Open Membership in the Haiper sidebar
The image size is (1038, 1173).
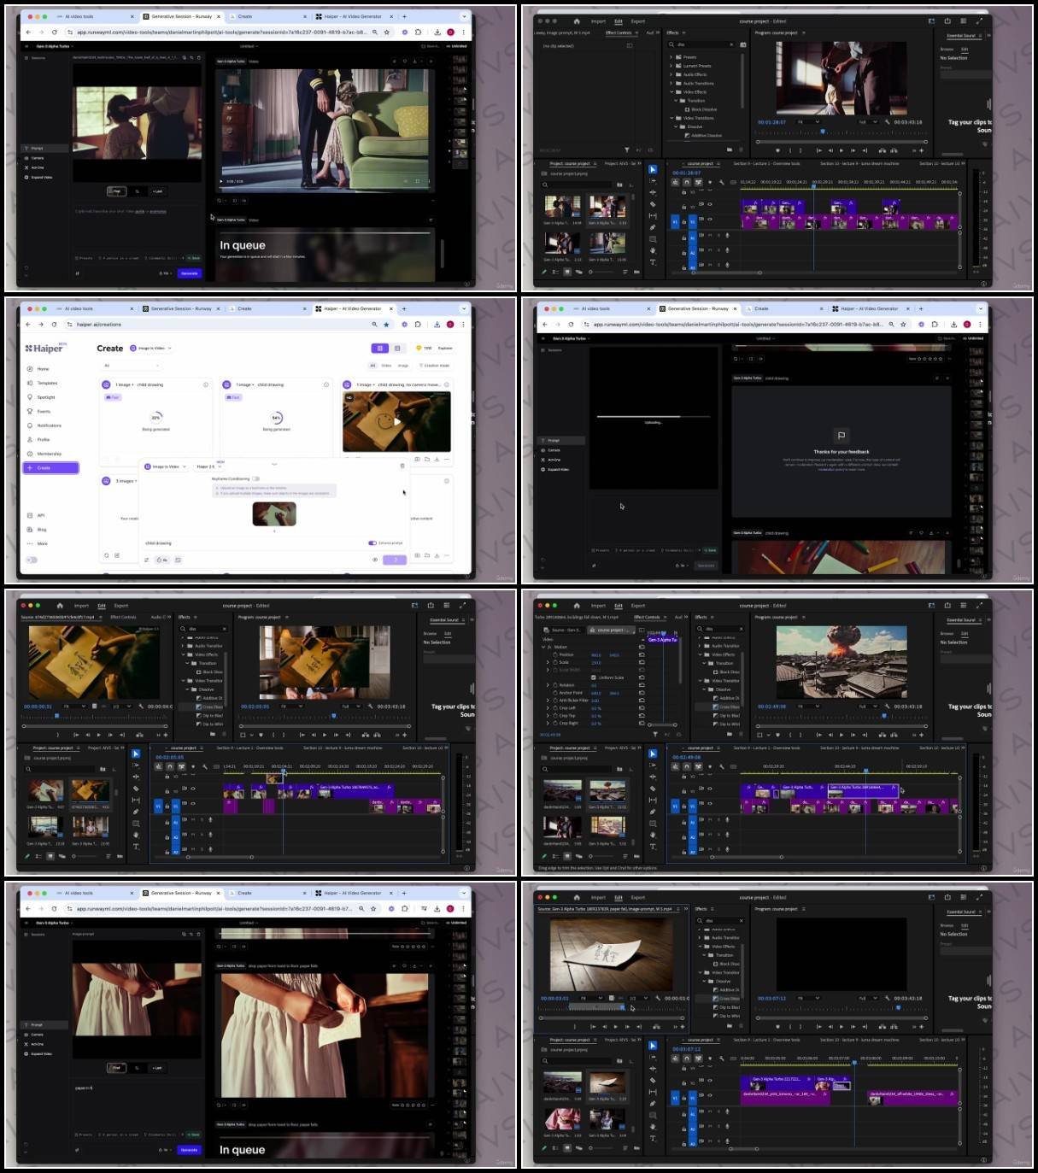click(x=48, y=454)
